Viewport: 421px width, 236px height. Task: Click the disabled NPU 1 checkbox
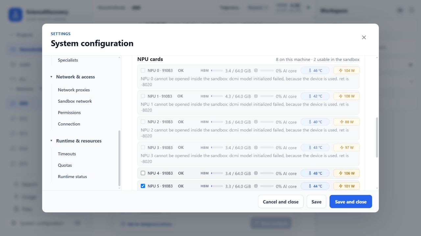point(143,96)
